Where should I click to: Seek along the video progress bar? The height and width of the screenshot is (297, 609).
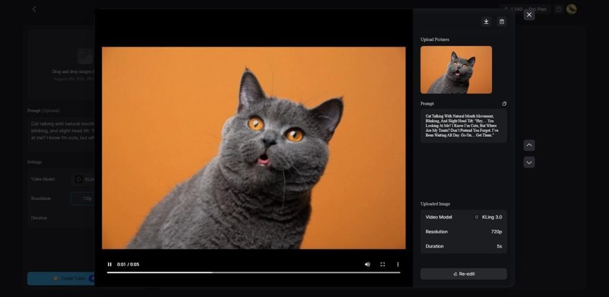(253, 273)
